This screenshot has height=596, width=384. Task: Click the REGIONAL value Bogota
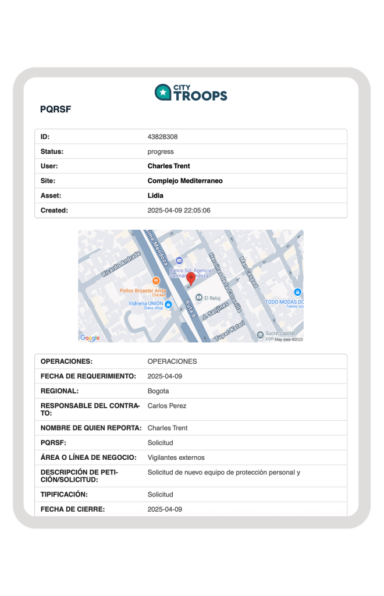[158, 391]
